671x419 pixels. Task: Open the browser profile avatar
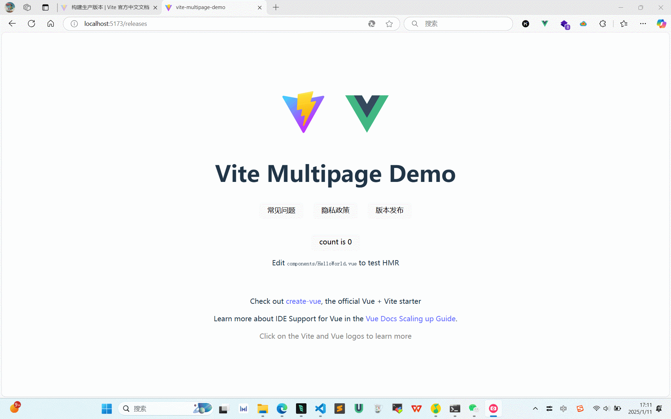(10, 7)
